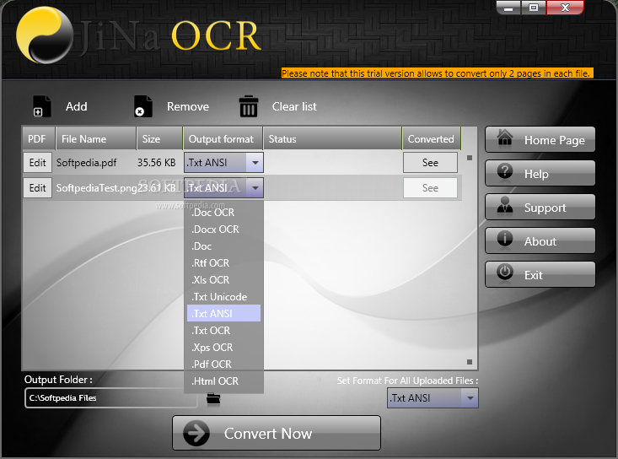Collapse output format dropdown for SoftpediaTest.png
Image resolution: width=618 pixels, height=459 pixels.
click(x=255, y=188)
